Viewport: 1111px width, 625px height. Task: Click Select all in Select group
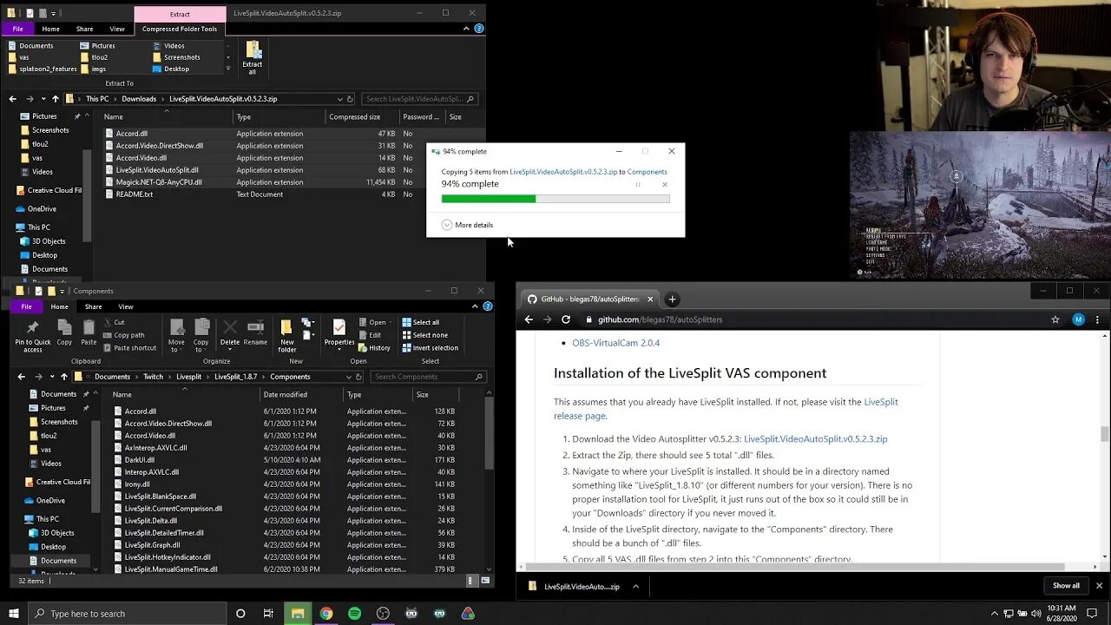point(420,322)
